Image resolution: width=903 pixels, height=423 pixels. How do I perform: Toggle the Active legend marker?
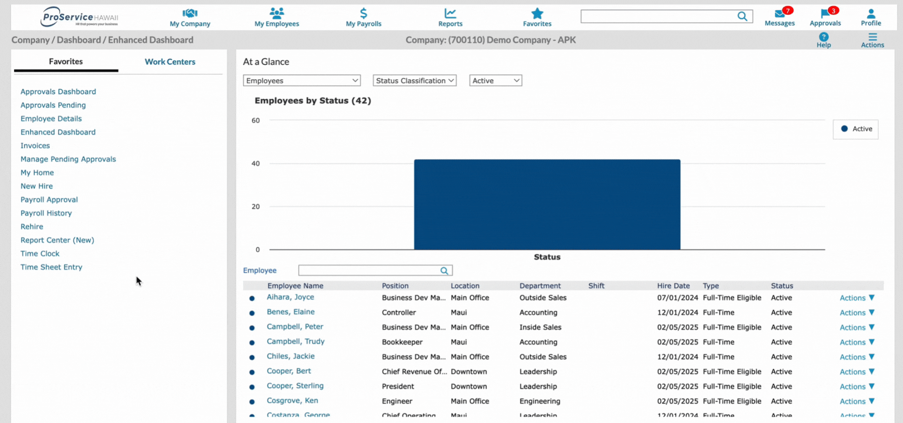click(x=844, y=129)
